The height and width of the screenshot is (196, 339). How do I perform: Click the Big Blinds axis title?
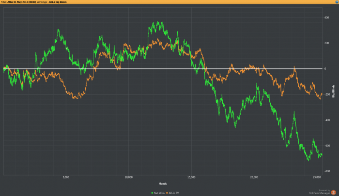pyautogui.click(x=333, y=91)
